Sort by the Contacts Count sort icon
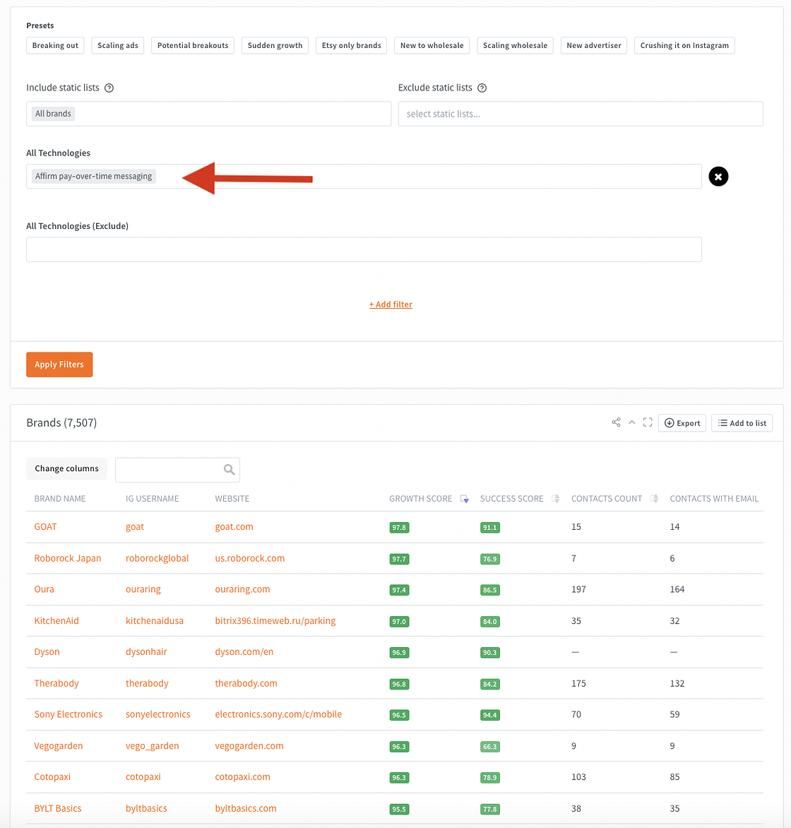Image resolution: width=791 pixels, height=828 pixels. (x=654, y=499)
